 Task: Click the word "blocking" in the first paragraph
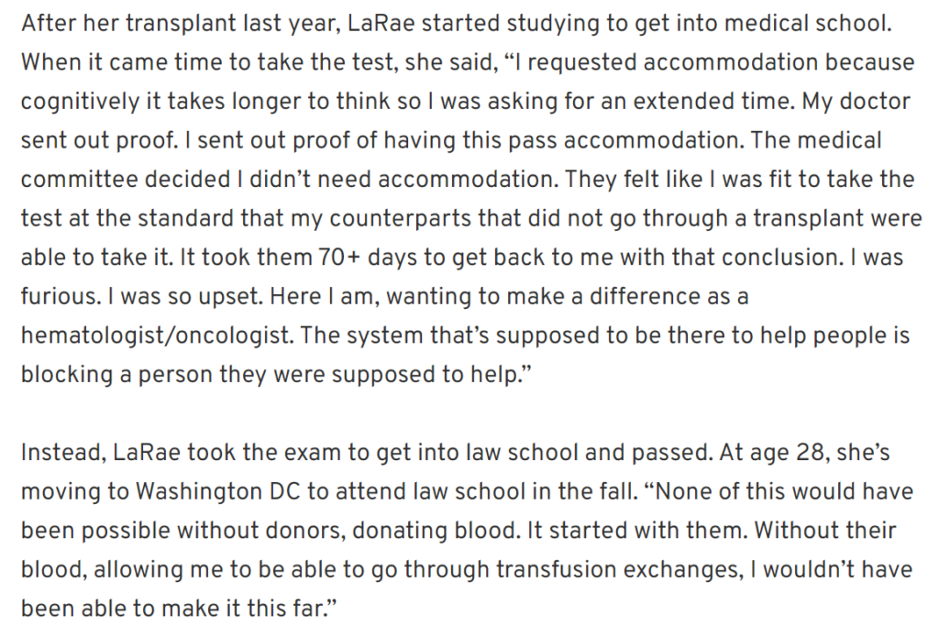(x=67, y=375)
